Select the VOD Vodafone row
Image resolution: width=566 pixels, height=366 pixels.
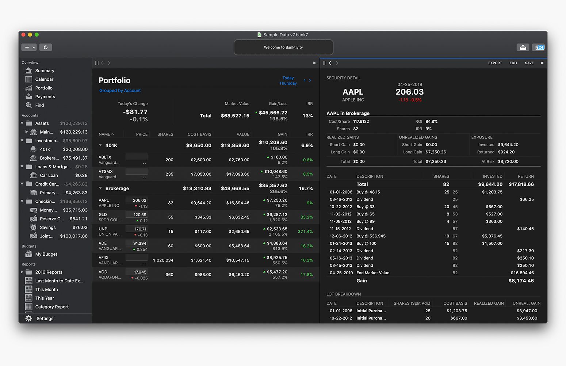206,274
